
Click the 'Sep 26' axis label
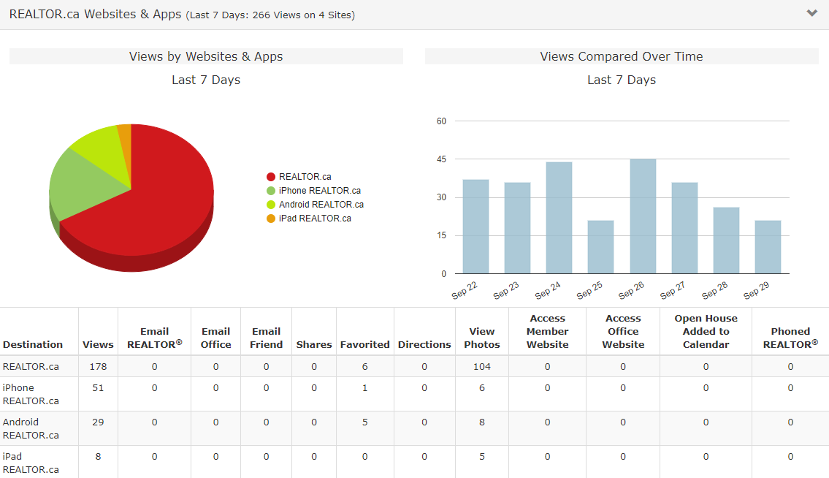pos(631,290)
